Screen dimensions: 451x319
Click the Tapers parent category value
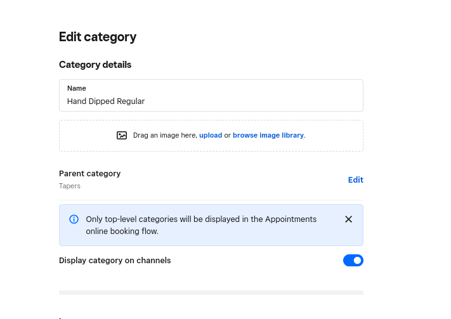70,186
